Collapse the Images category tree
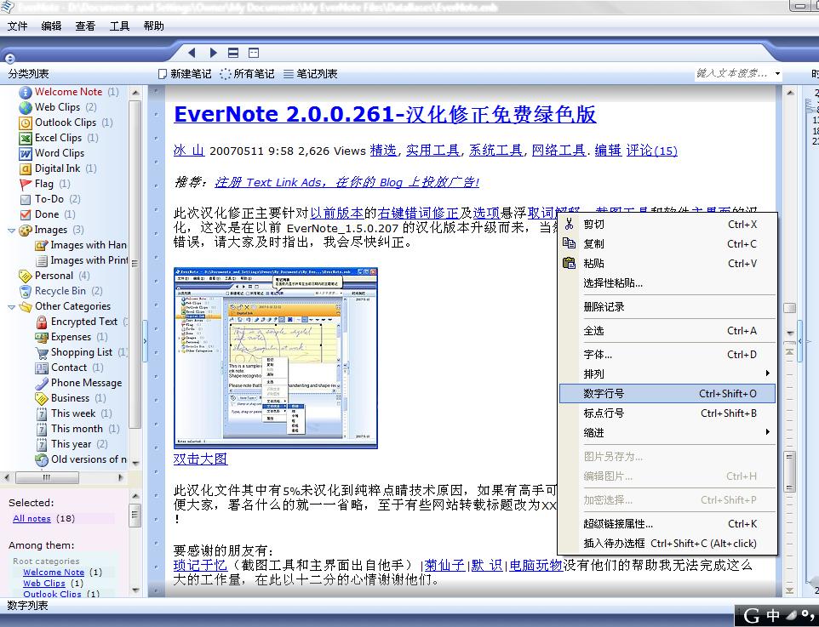Viewport: 819px width, 627px height. (x=11, y=231)
